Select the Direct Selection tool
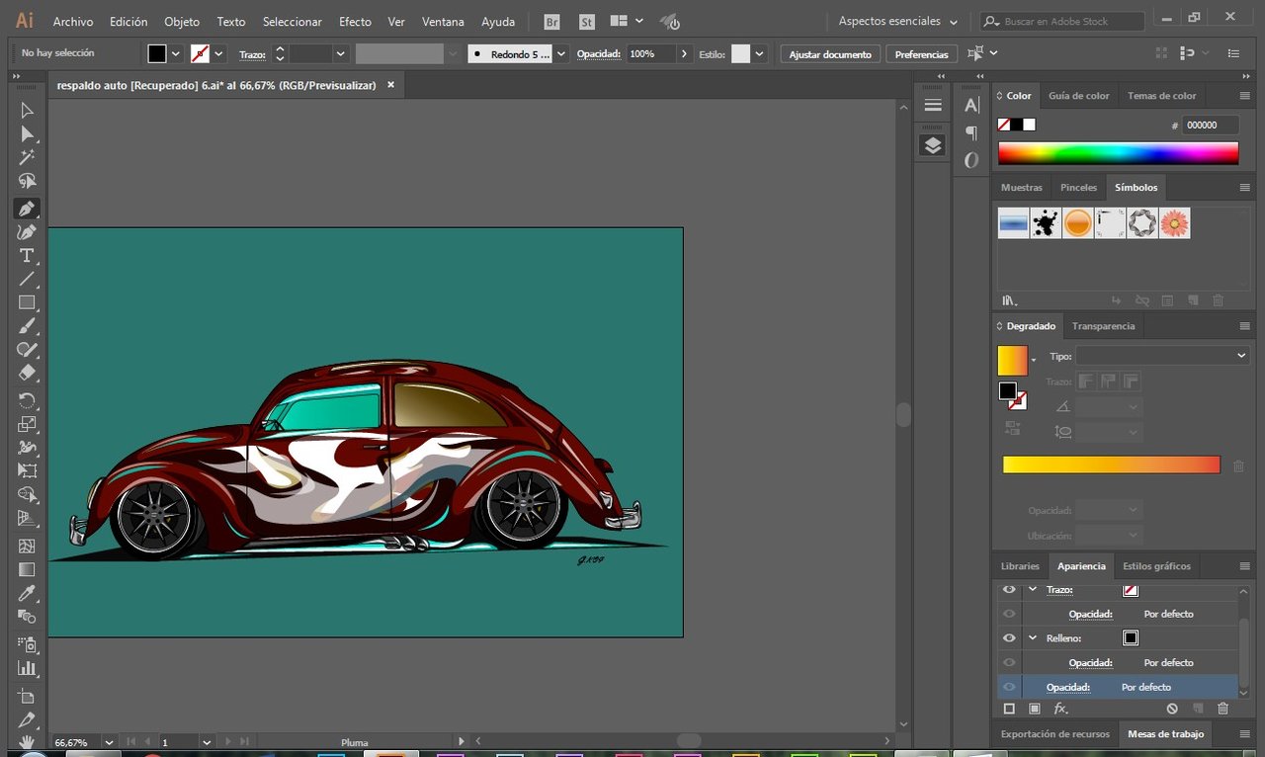Viewport: 1265px width, 757px height. pyautogui.click(x=27, y=134)
